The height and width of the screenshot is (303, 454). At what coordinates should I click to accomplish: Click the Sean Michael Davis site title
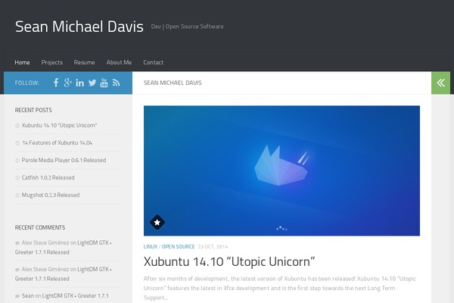point(79,27)
